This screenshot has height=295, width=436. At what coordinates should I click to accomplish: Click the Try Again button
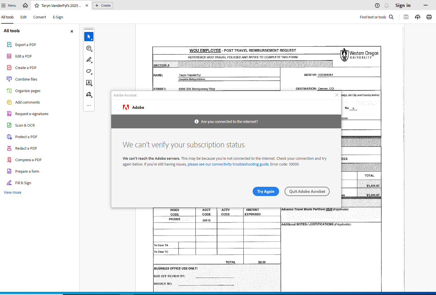pyautogui.click(x=266, y=191)
